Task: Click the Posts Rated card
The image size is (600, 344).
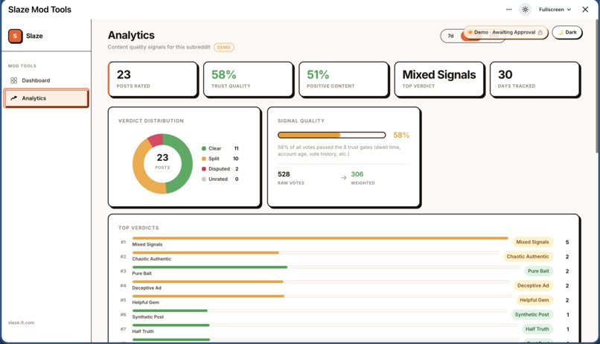Action: tap(153, 79)
